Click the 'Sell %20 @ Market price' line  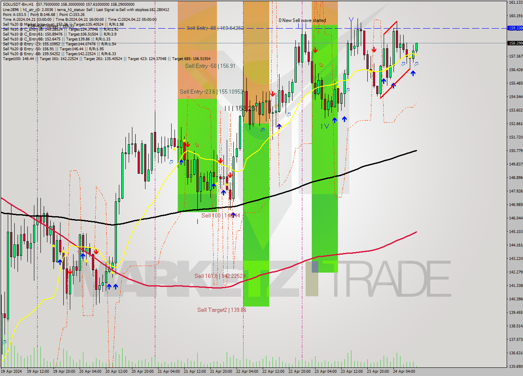[x=63, y=24]
